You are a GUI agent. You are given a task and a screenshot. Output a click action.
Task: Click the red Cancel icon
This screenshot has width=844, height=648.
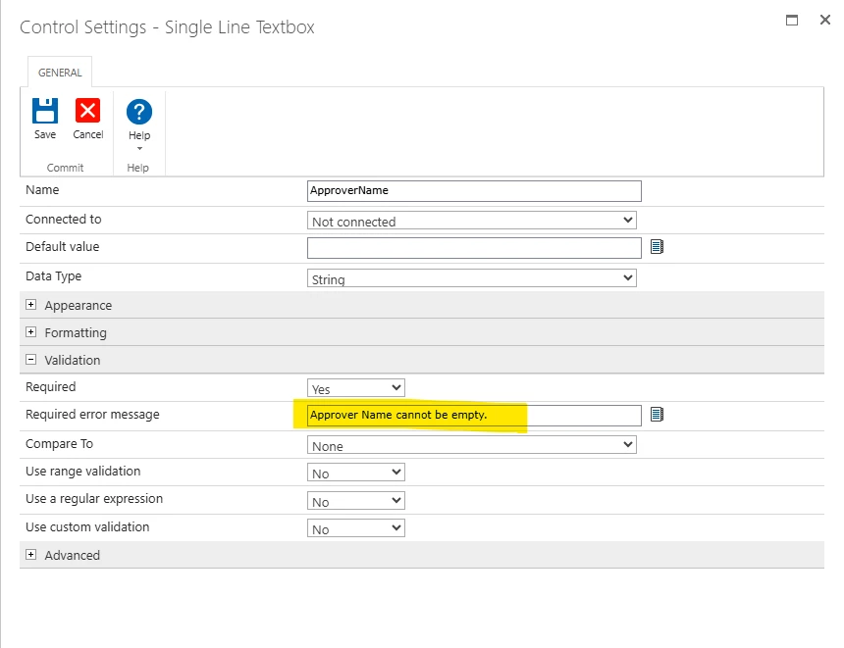tap(87, 111)
